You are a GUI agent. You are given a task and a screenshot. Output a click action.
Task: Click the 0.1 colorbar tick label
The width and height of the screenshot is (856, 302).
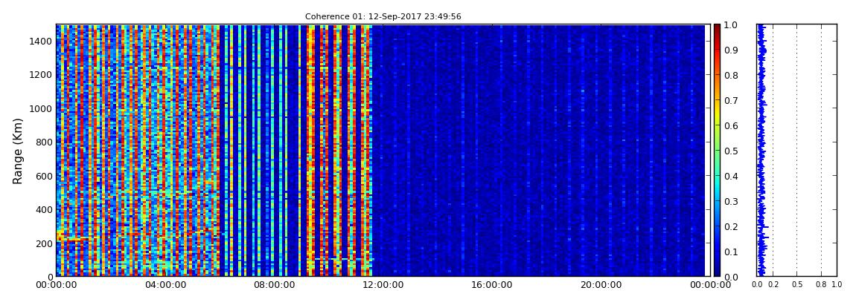click(730, 252)
